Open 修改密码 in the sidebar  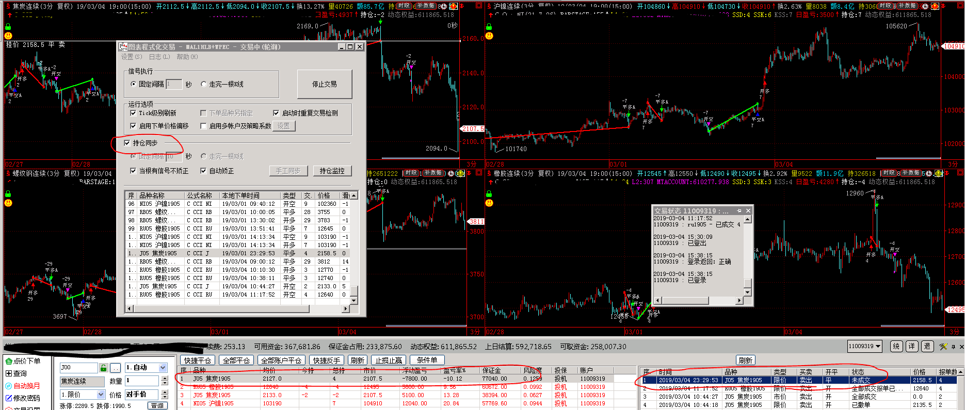tap(22, 398)
